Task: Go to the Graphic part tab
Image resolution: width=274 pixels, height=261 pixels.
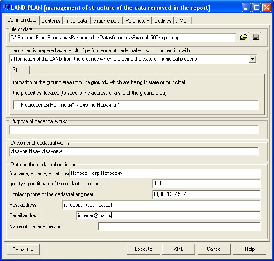Action: click(x=106, y=21)
